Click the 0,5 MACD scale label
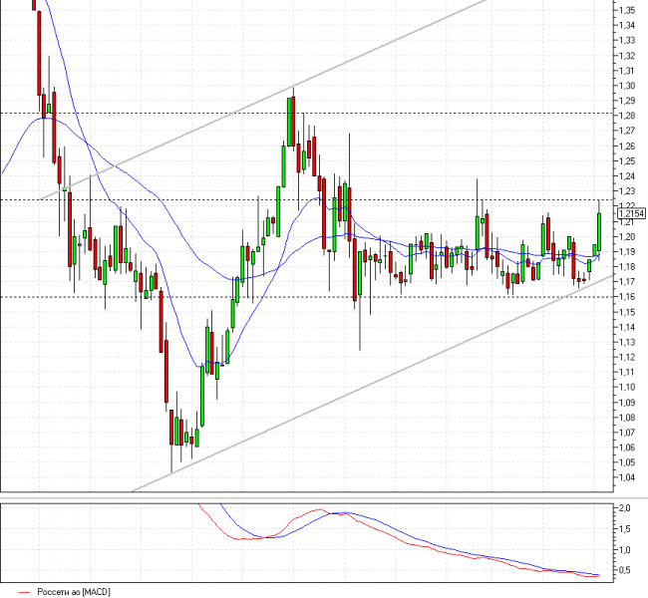The height and width of the screenshot is (598, 648). tap(625, 571)
